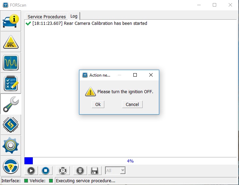239x185 pixels.
Task: Open the steering wheel help section
Action: (11, 166)
